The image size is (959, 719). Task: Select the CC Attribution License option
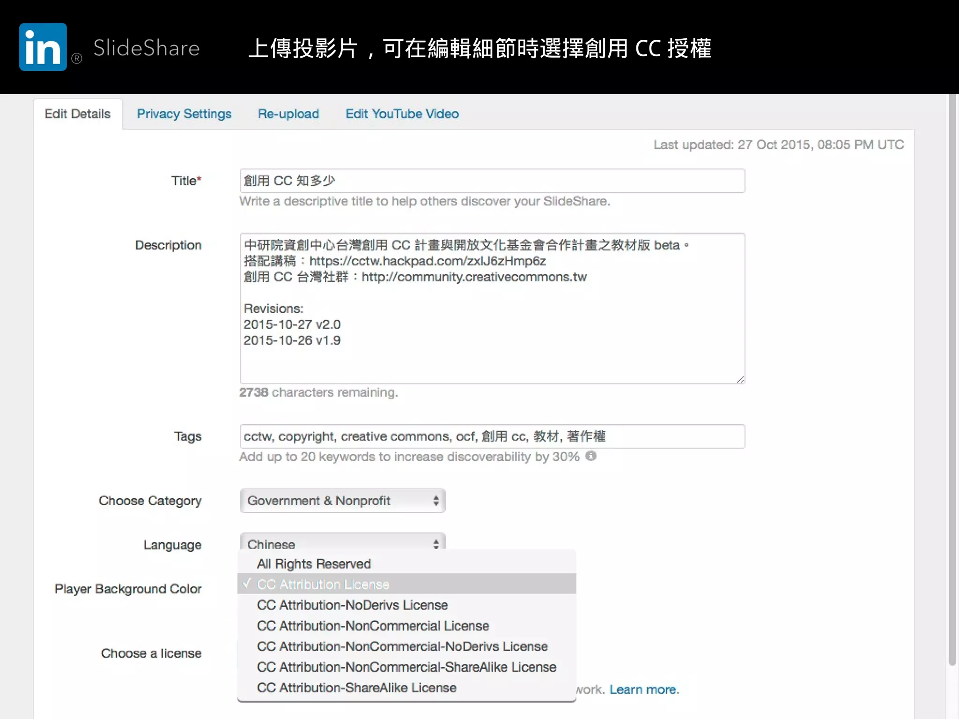407,584
